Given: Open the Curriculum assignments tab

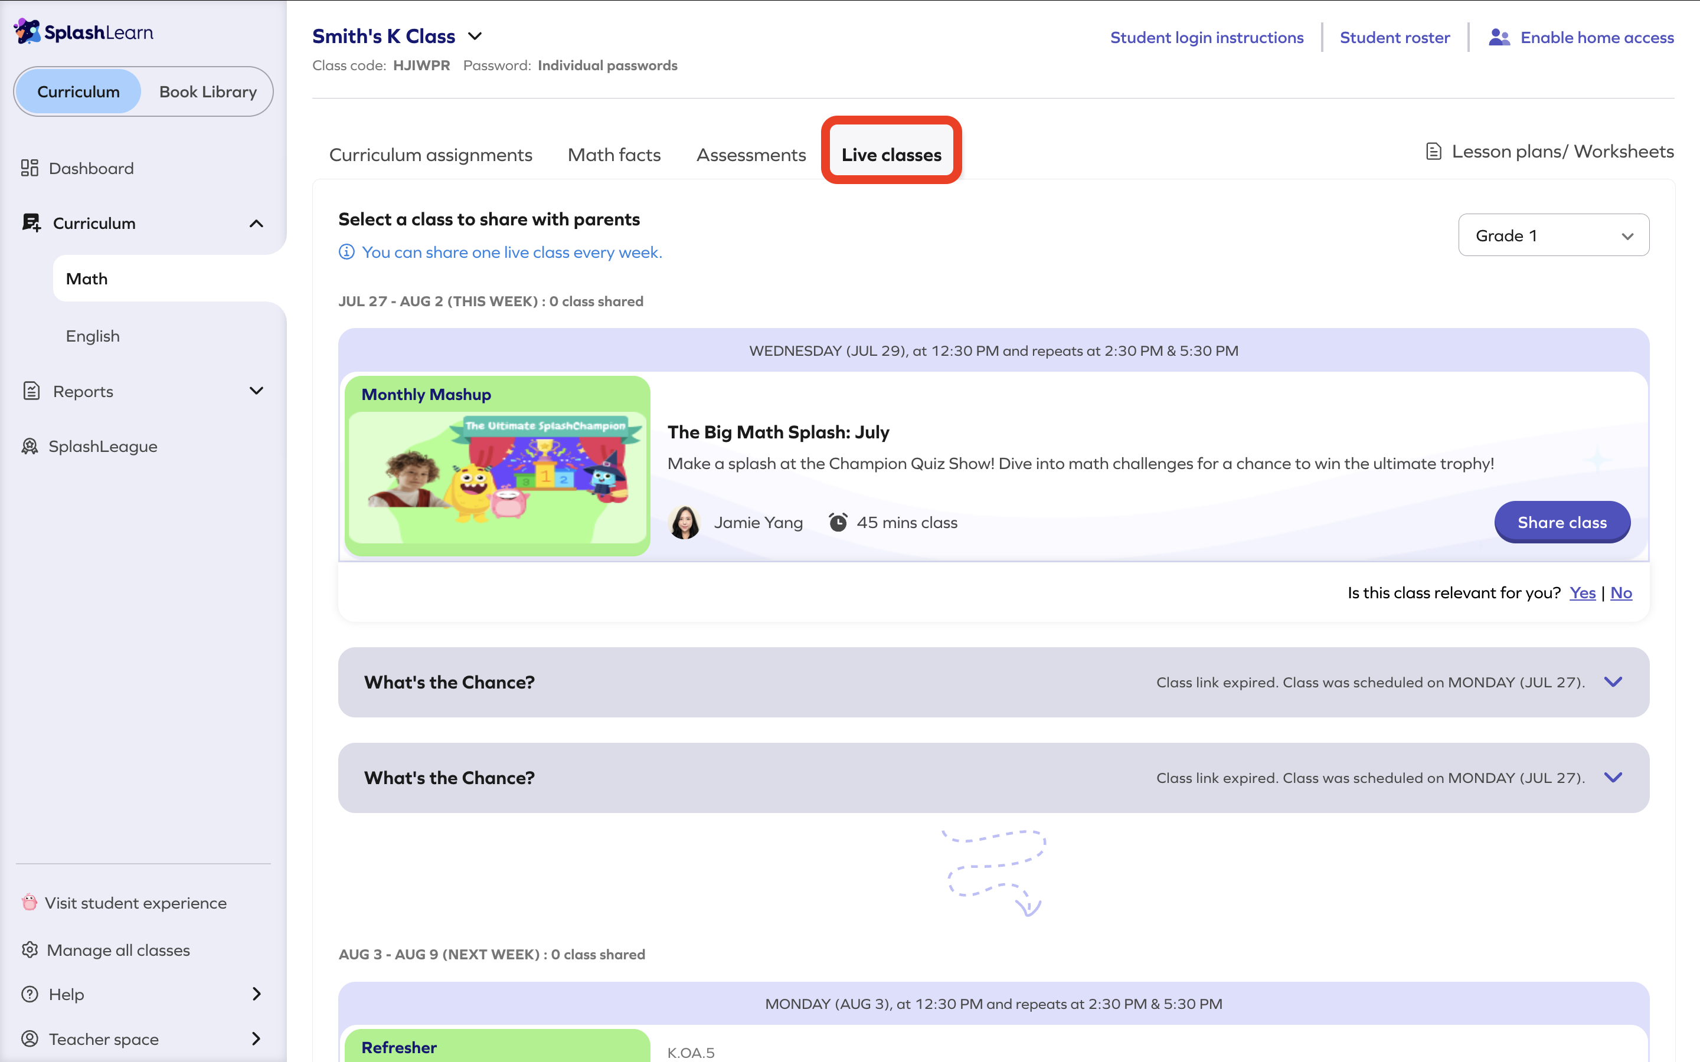Looking at the screenshot, I should coord(431,155).
